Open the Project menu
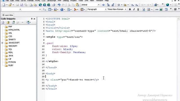 point(73,1)
